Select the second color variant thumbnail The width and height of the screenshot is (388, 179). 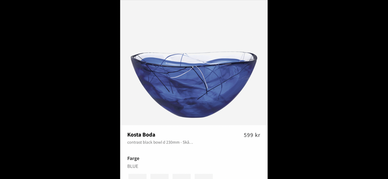click(x=159, y=176)
